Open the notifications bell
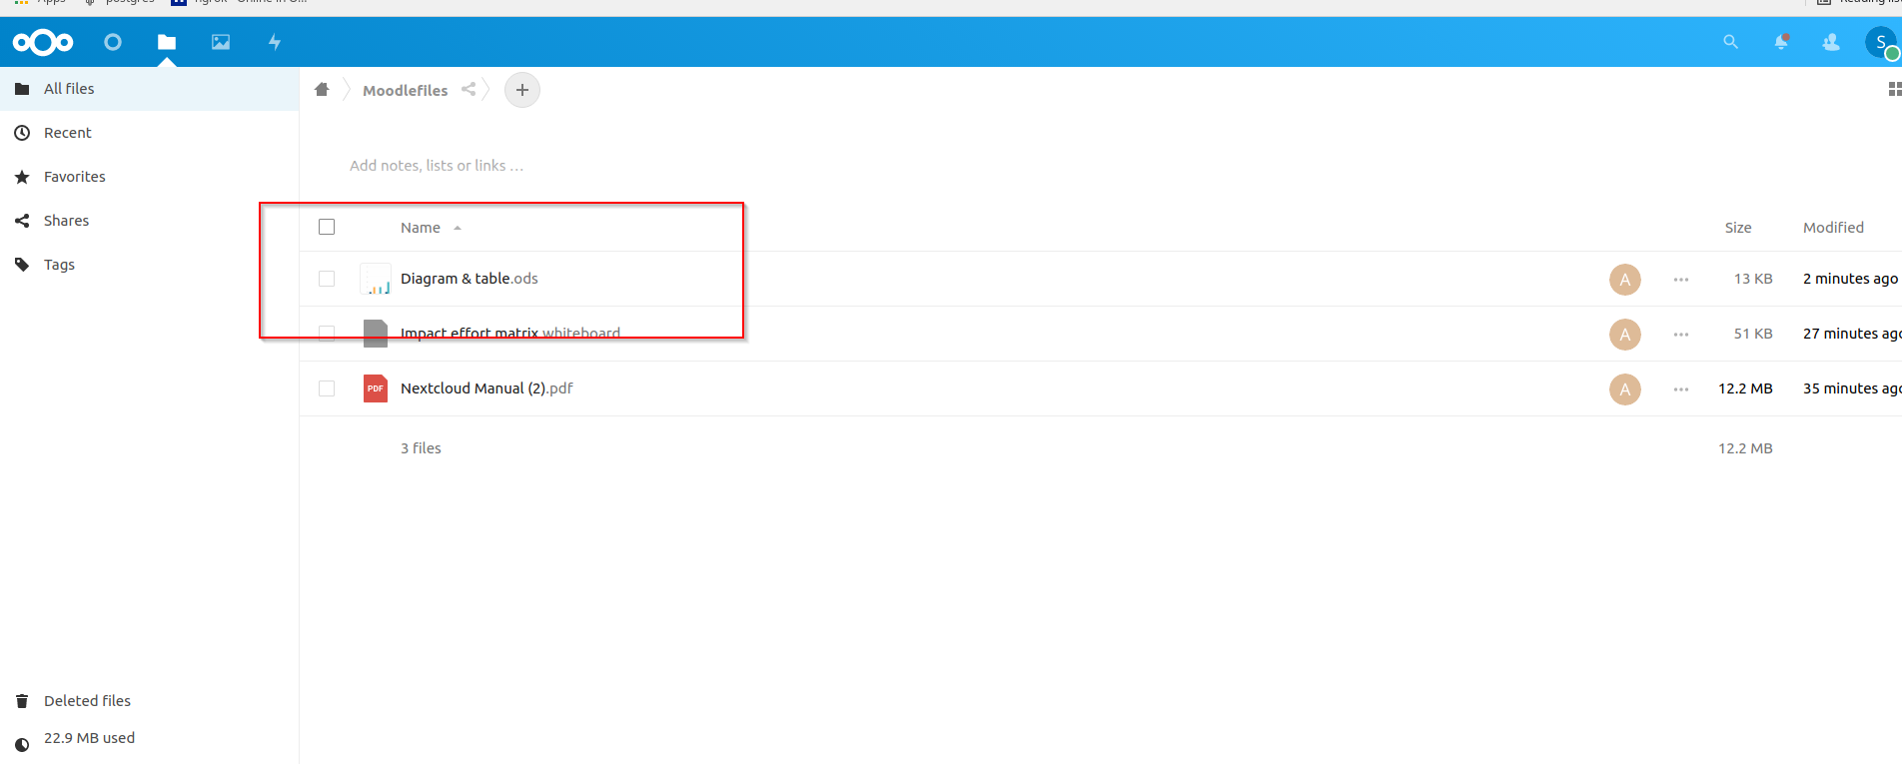The image size is (1902, 764). point(1781,42)
